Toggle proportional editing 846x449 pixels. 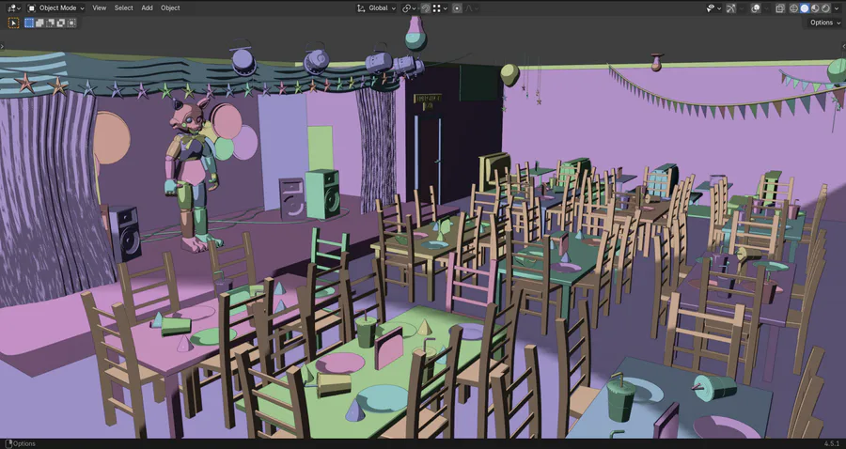pos(457,8)
